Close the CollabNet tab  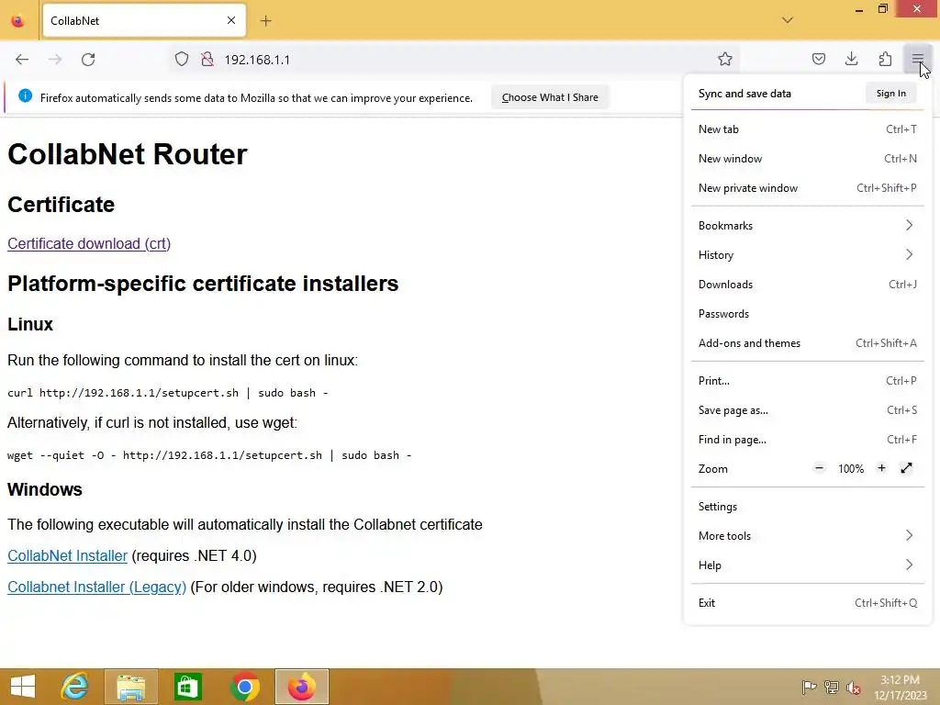click(x=231, y=20)
